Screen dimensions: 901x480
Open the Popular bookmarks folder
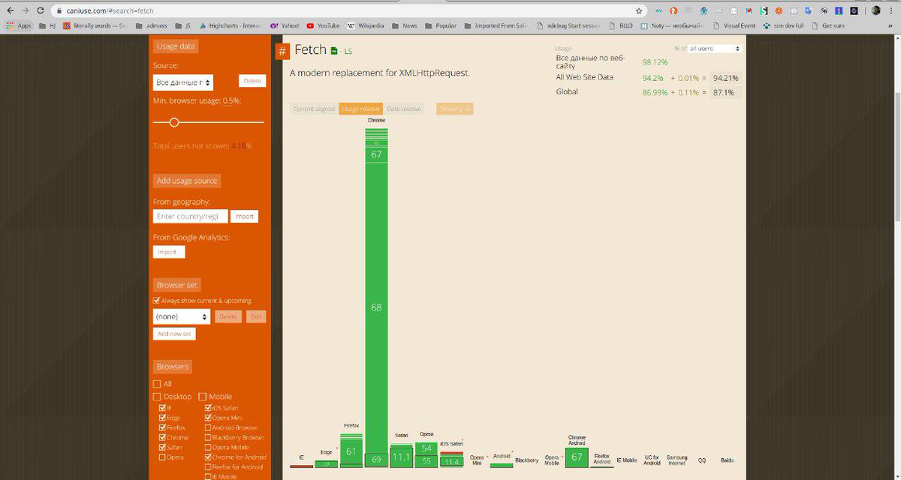(440, 25)
